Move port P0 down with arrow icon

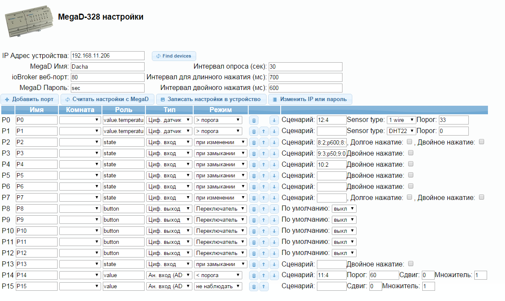[274, 120]
